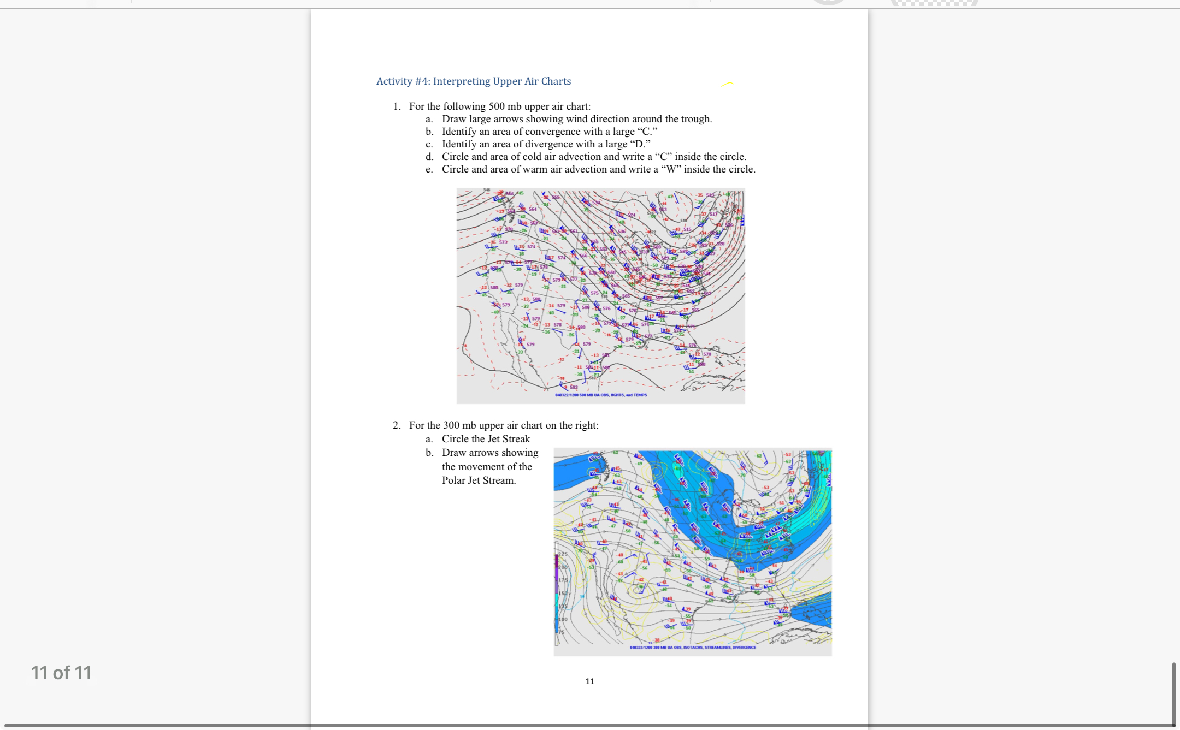The image size is (1180, 730).
Task: Click the caption "500 MB UA OBS, HGHTS, and TEMPS"
Action: click(x=600, y=395)
